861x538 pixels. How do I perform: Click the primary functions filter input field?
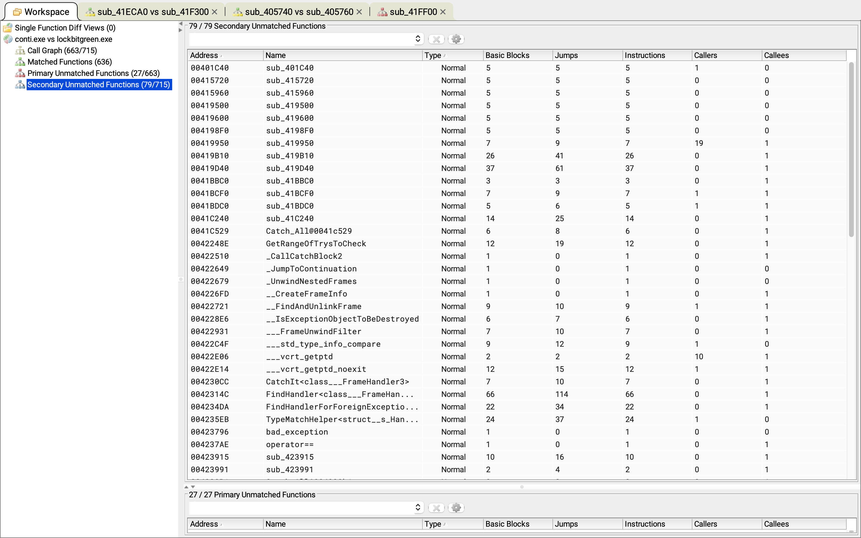301,508
